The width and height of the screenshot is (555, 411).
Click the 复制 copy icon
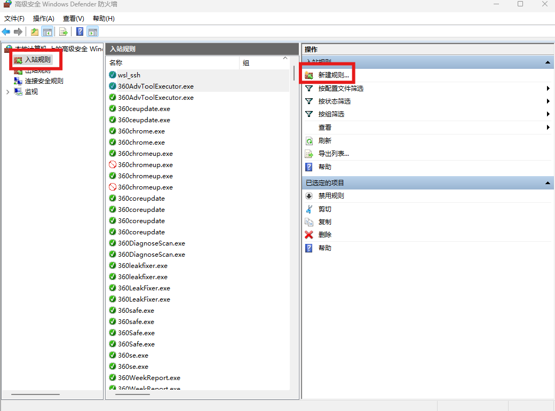309,222
